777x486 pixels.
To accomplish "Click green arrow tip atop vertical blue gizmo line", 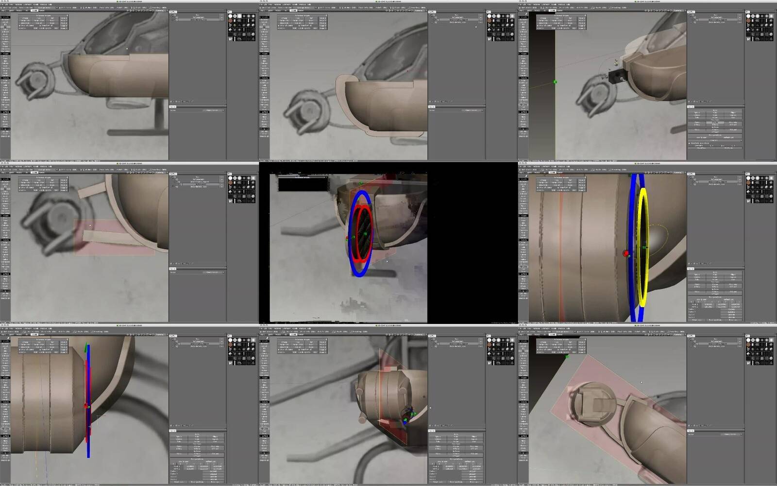I will (85, 347).
